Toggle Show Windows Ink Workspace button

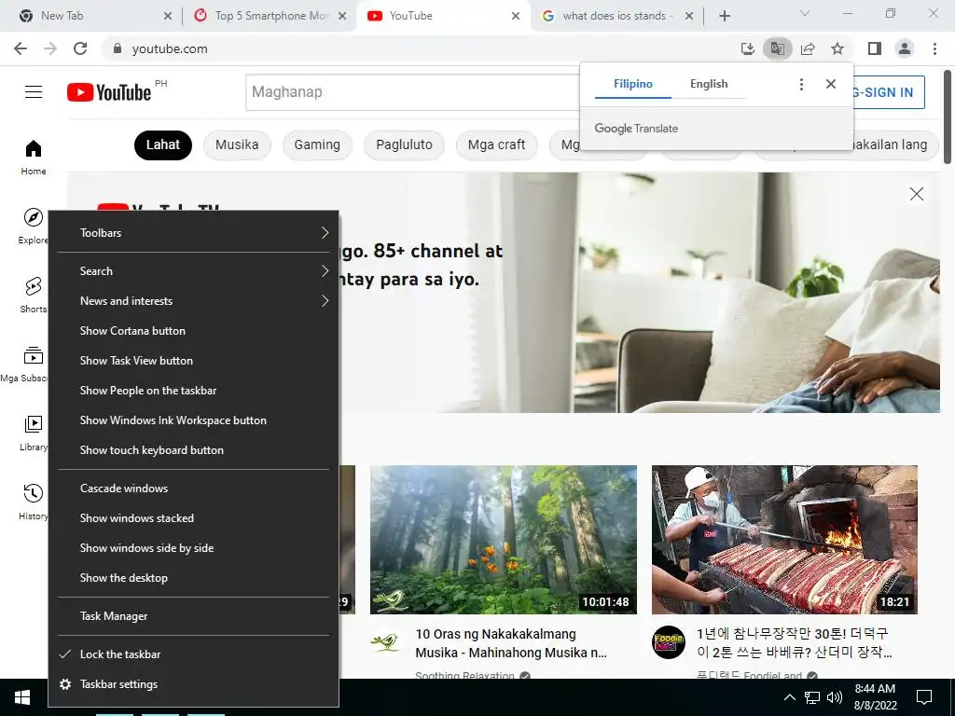click(x=194, y=420)
